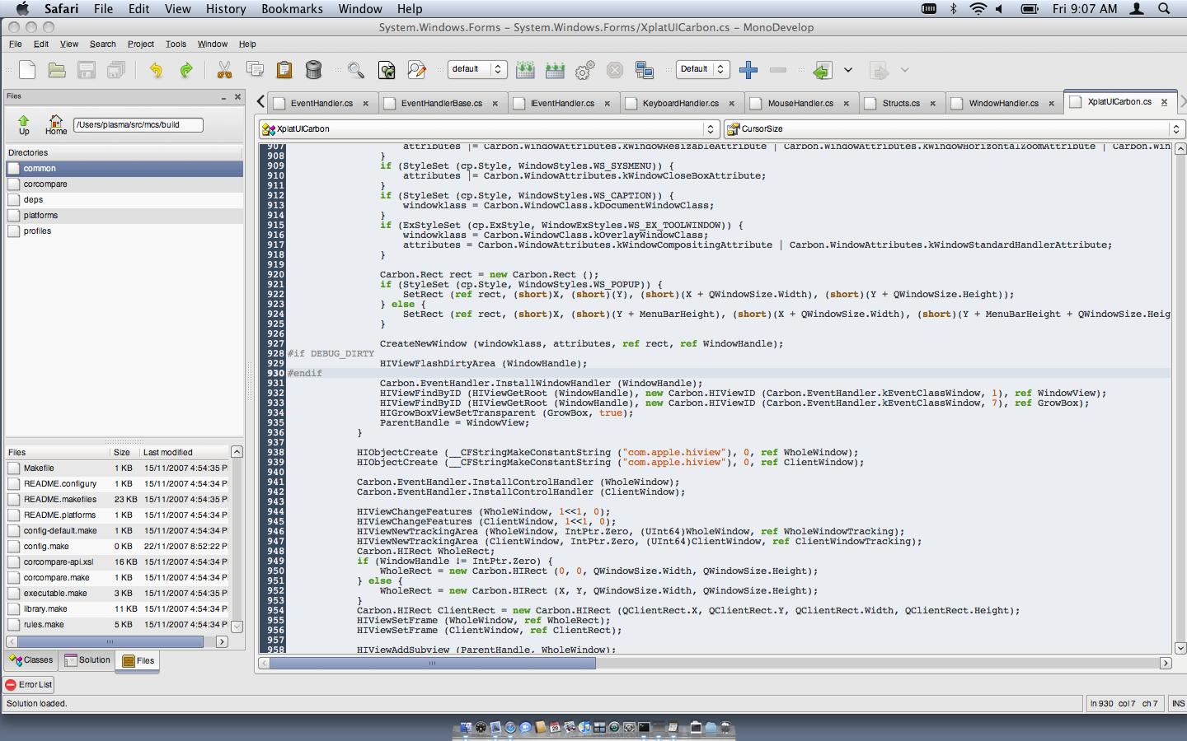Undo the last edit
This screenshot has height=741, width=1187.
156,70
